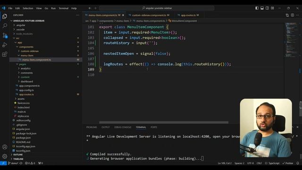Viewport: 302px width, 170px height.
Task: Open app.component.ts in explorer
Action: [29, 86]
